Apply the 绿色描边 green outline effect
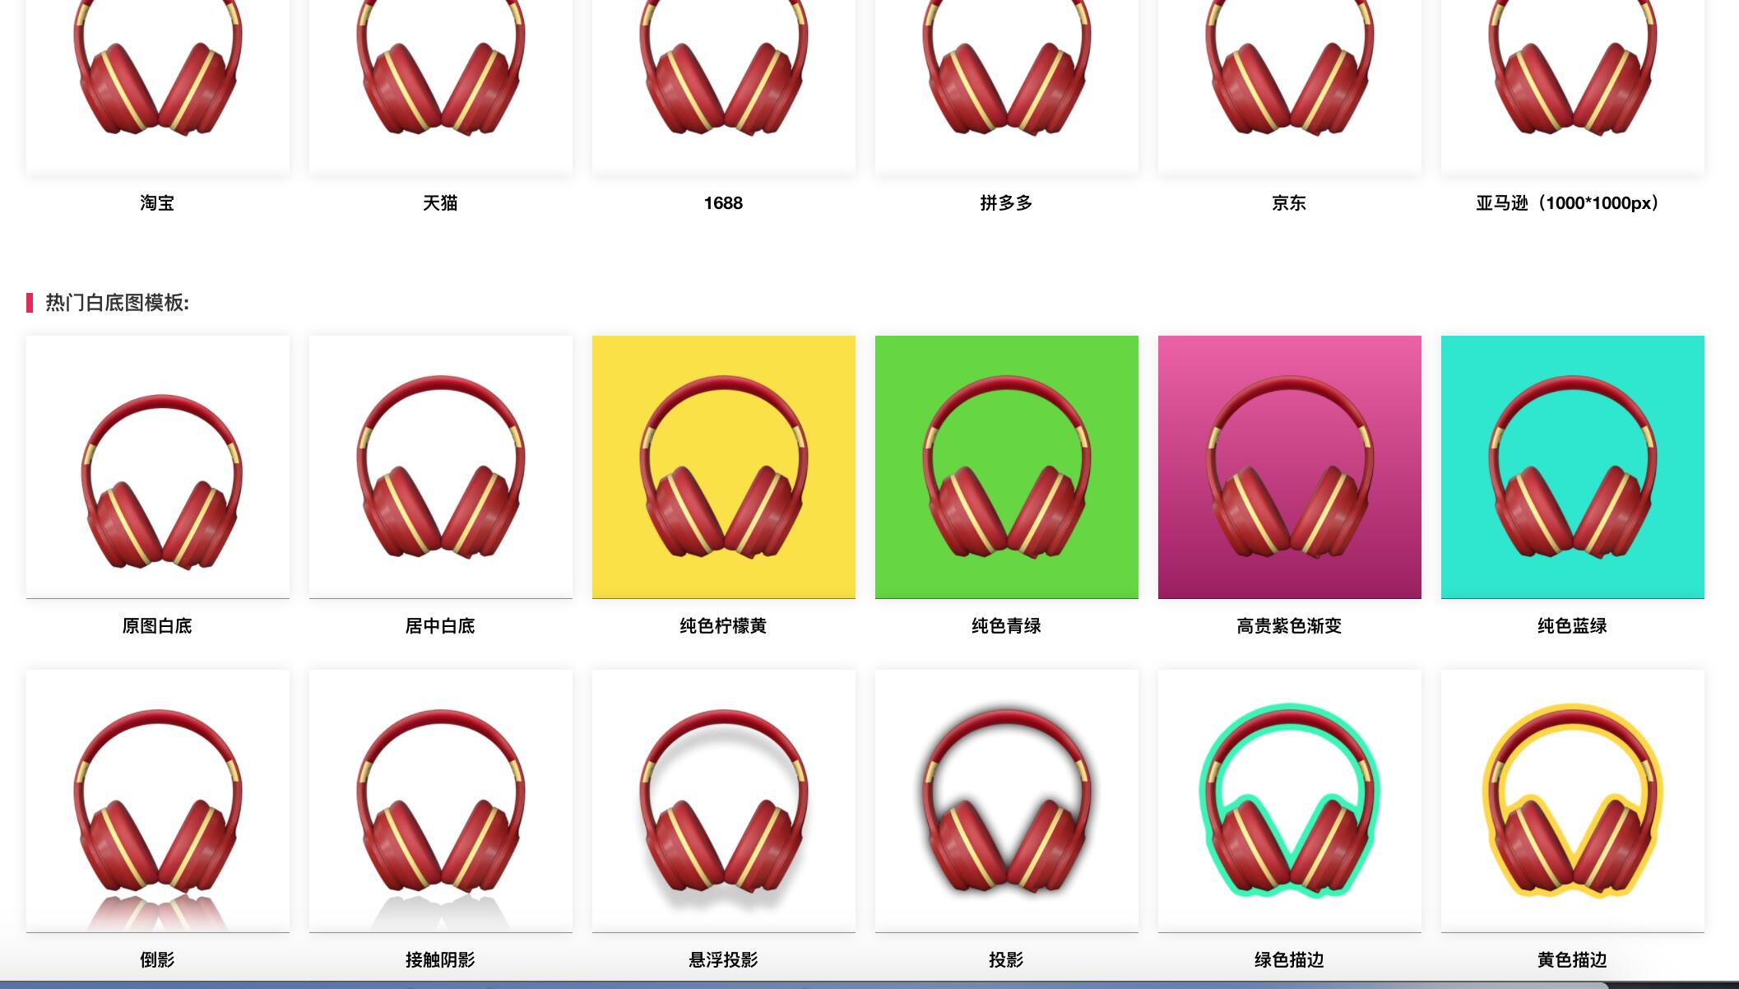 tap(1289, 801)
